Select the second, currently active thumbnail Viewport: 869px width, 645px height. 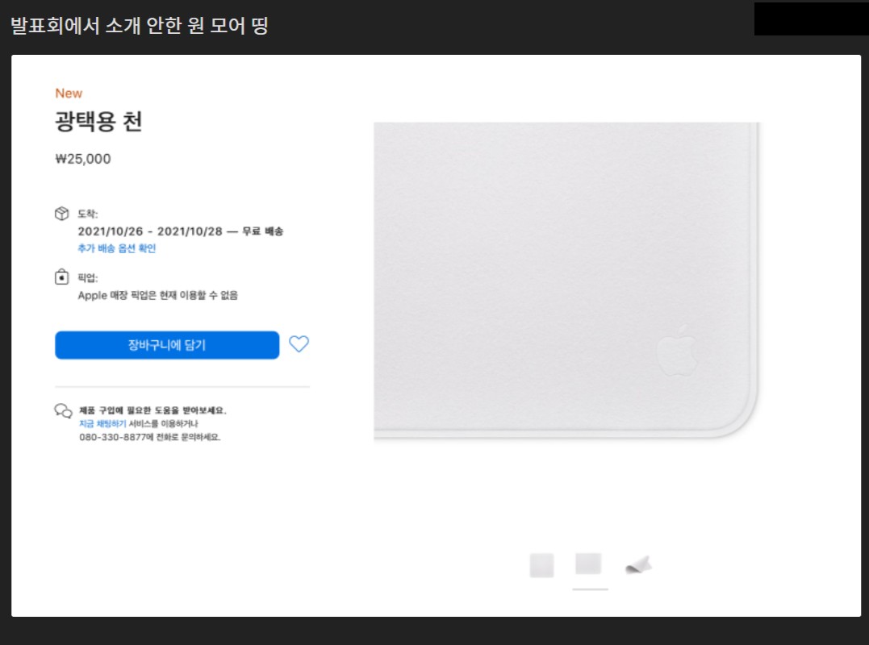[588, 564]
